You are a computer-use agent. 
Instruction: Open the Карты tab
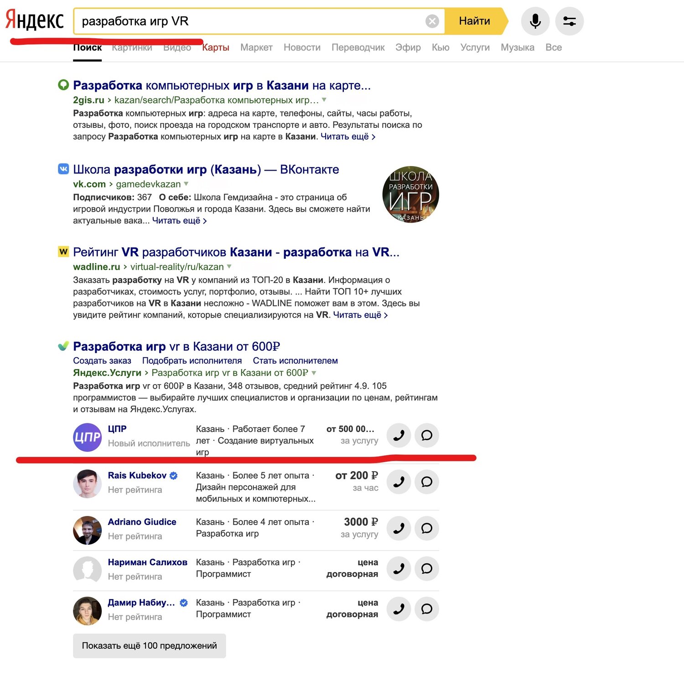[216, 47]
